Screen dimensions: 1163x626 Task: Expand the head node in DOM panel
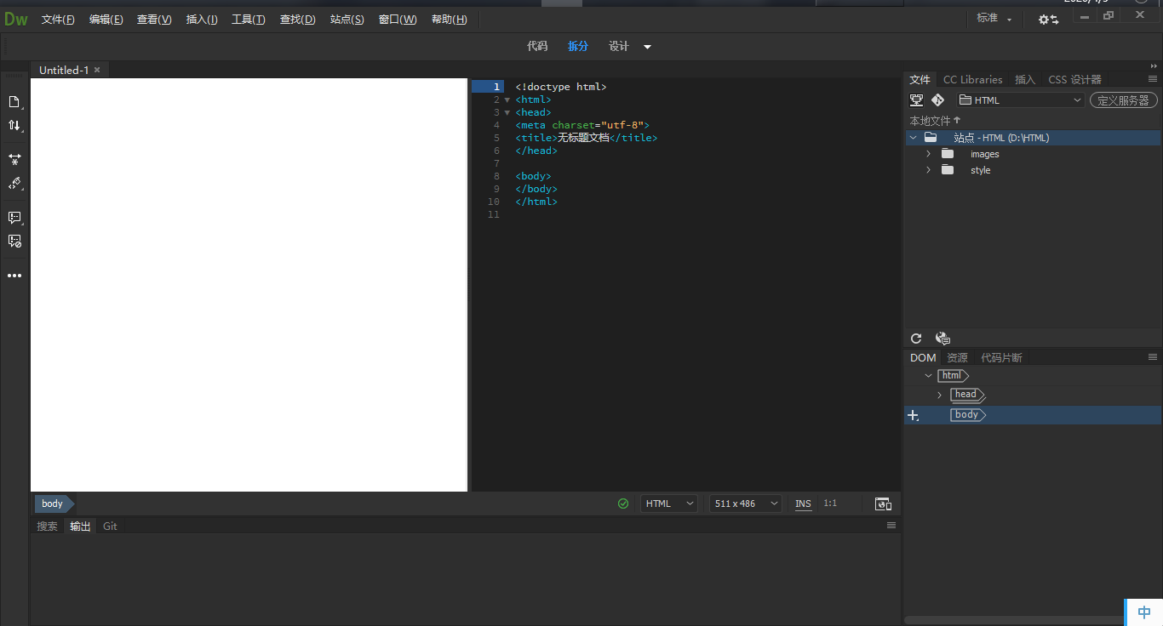(940, 395)
